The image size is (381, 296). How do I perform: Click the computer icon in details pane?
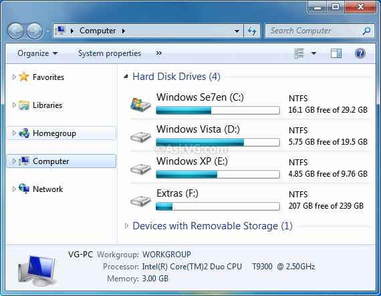(x=37, y=271)
